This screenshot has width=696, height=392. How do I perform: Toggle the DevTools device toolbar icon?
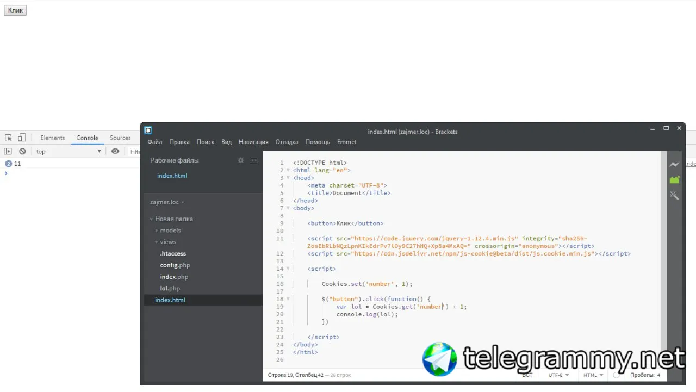point(22,138)
